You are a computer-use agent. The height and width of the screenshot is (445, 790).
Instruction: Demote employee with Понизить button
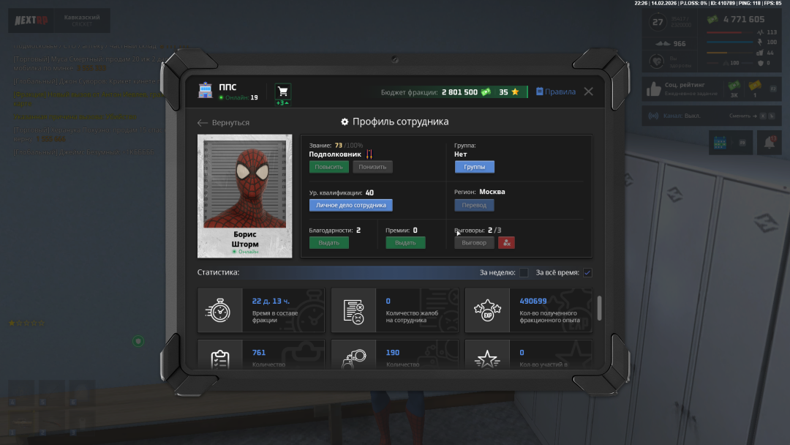click(x=372, y=166)
